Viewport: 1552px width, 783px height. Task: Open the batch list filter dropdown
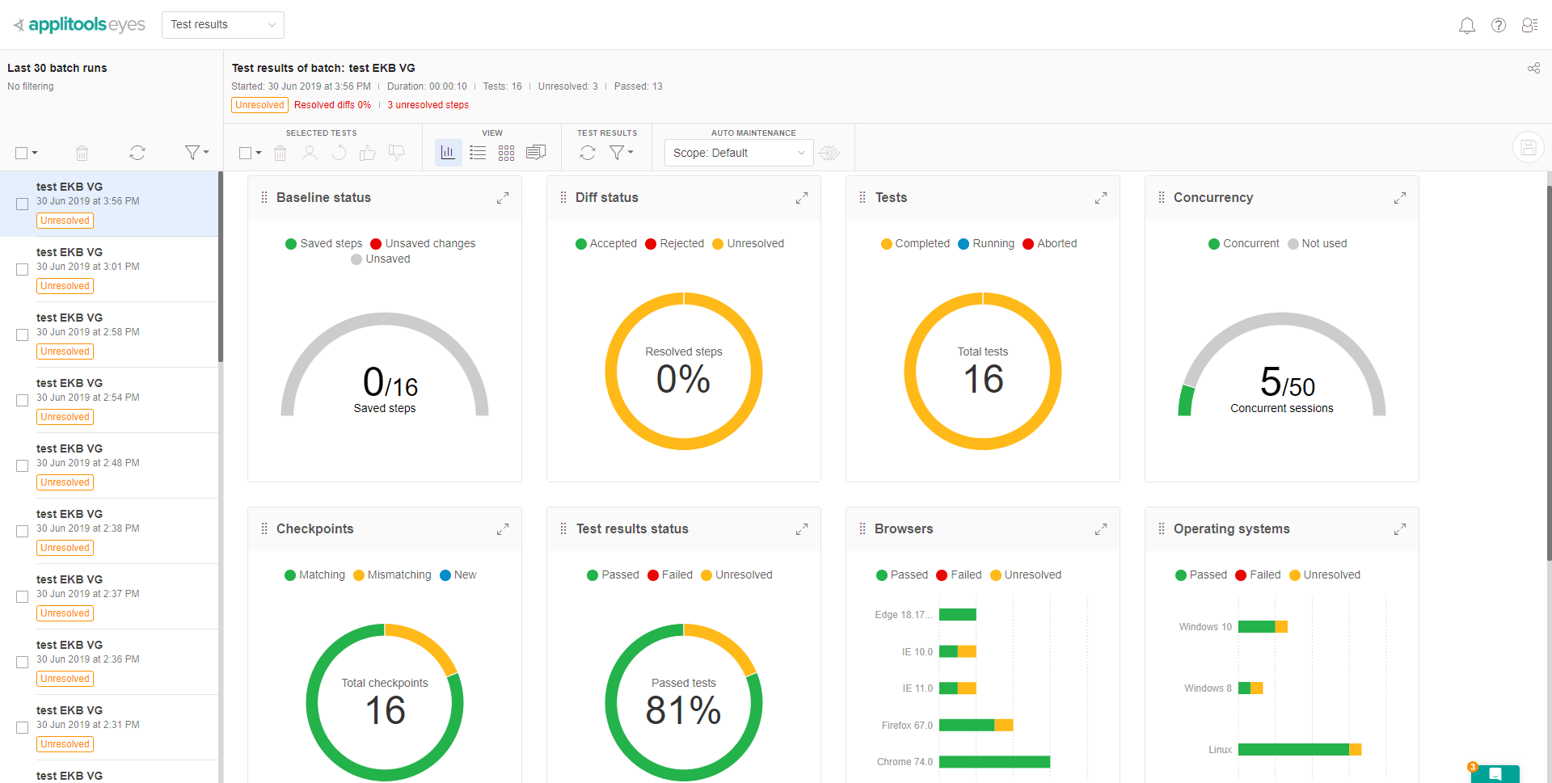(196, 152)
